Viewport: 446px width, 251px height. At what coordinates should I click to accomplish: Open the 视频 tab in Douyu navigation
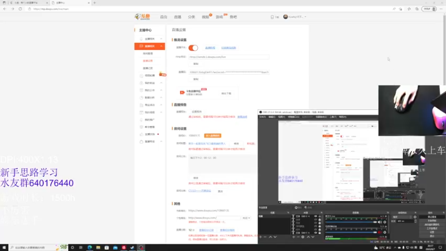(205, 17)
